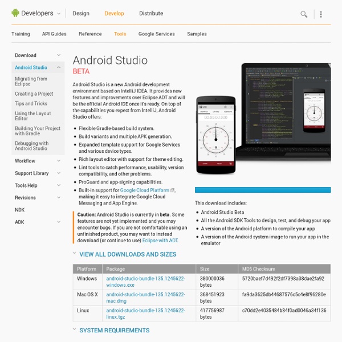Image resolution: width=342 pixels, height=342 pixels.
Task: Open the Workflow sidebar label
Action: 25,161
